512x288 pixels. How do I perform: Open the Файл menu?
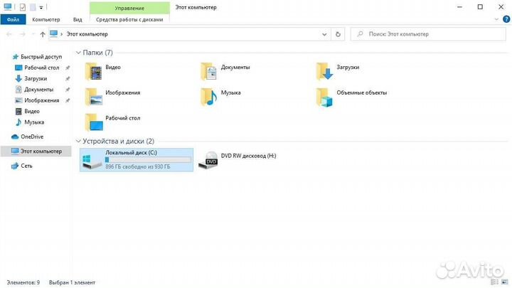(x=13, y=19)
